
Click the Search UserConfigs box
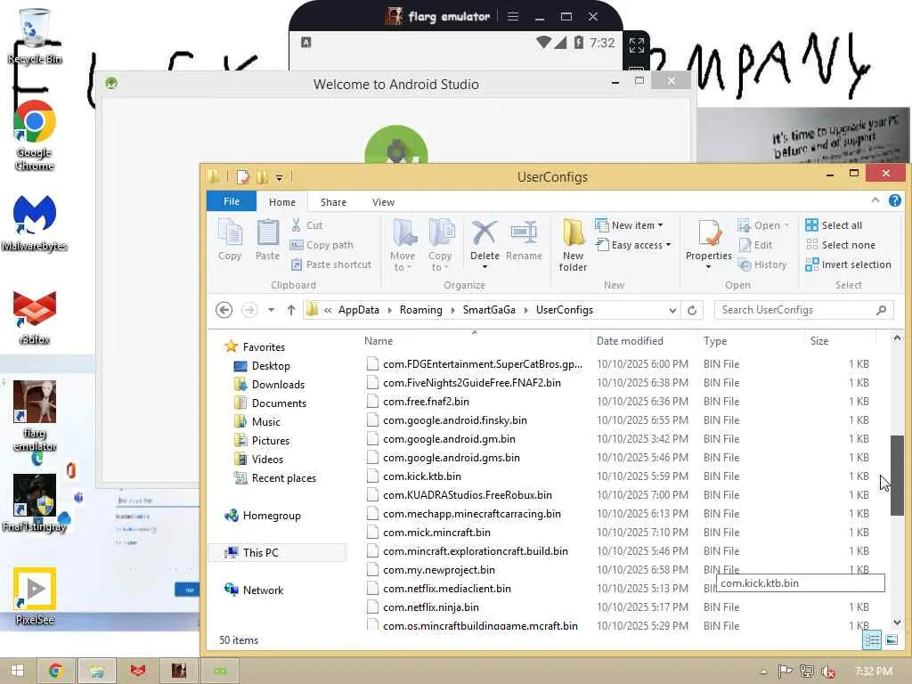click(x=804, y=310)
